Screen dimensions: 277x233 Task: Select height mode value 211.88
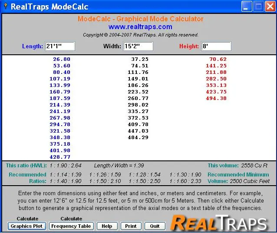coord(216,72)
